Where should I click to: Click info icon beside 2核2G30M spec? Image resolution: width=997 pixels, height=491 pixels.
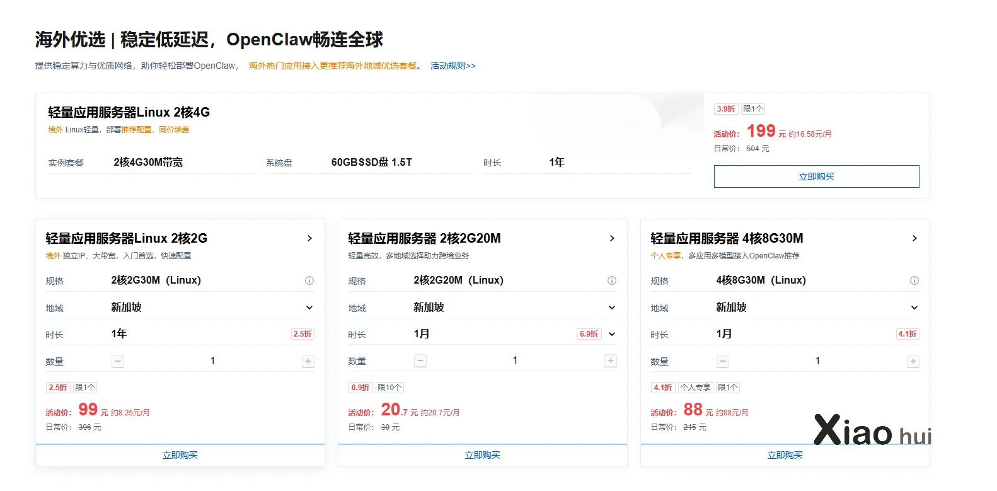pos(309,280)
